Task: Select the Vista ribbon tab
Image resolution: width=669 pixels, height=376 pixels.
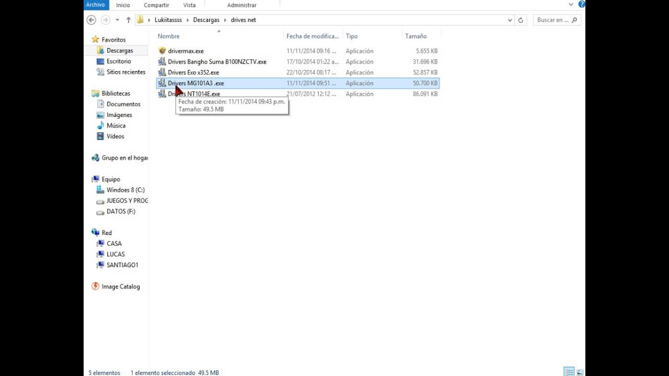Action: pos(189,5)
